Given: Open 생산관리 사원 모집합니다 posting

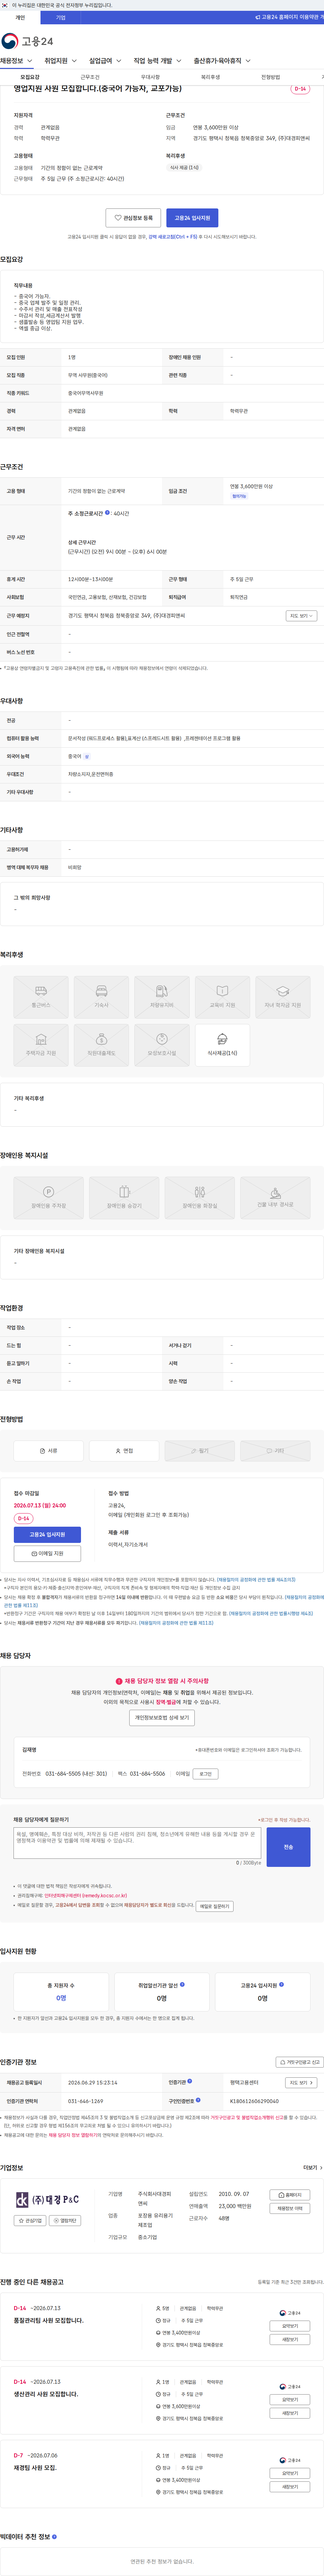Looking at the screenshot, I should point(46,2394).
